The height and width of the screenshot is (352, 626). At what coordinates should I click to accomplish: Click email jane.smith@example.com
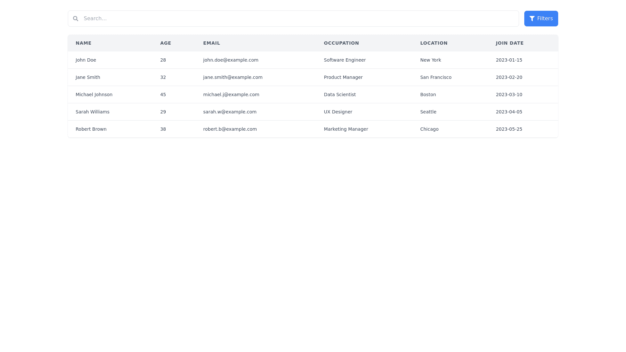(232, 77)
